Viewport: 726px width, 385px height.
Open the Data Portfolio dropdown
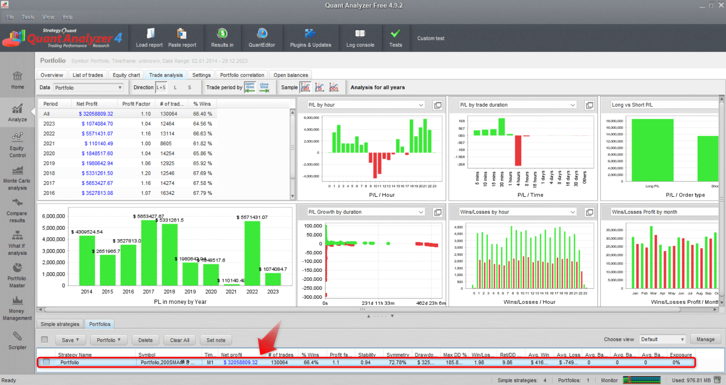point(88,87)
